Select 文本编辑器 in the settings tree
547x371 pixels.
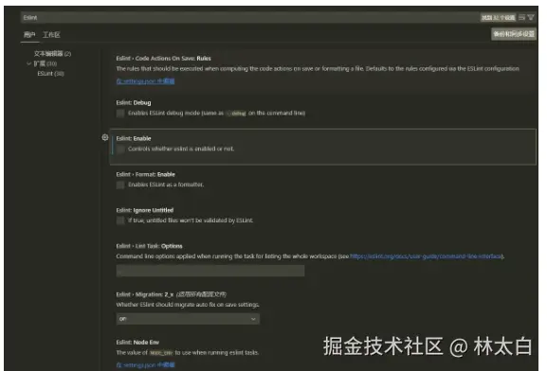point(52,54)
